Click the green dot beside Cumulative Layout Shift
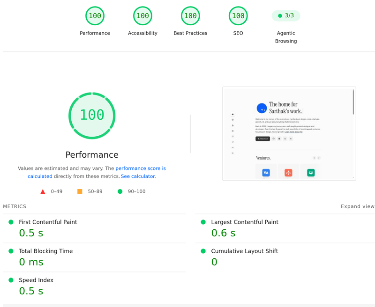The image size is (375, 307). pos(203,251)
